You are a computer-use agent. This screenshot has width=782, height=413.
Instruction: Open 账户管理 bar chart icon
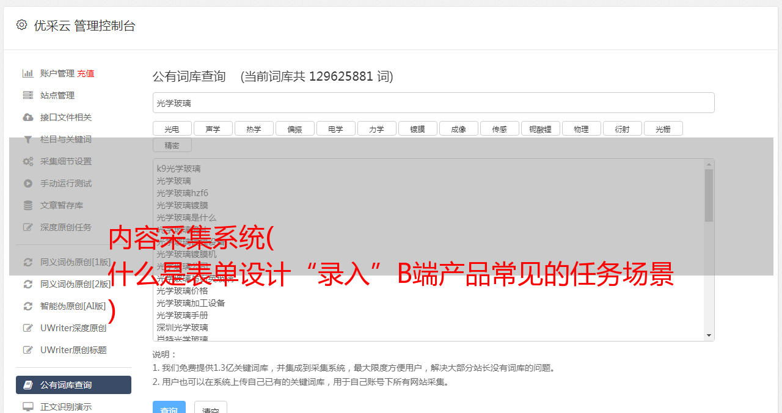(28, 73)
